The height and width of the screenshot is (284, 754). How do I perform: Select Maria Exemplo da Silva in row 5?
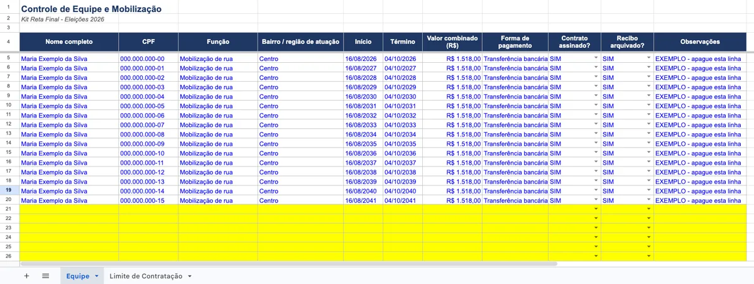(x=69, y=58)
